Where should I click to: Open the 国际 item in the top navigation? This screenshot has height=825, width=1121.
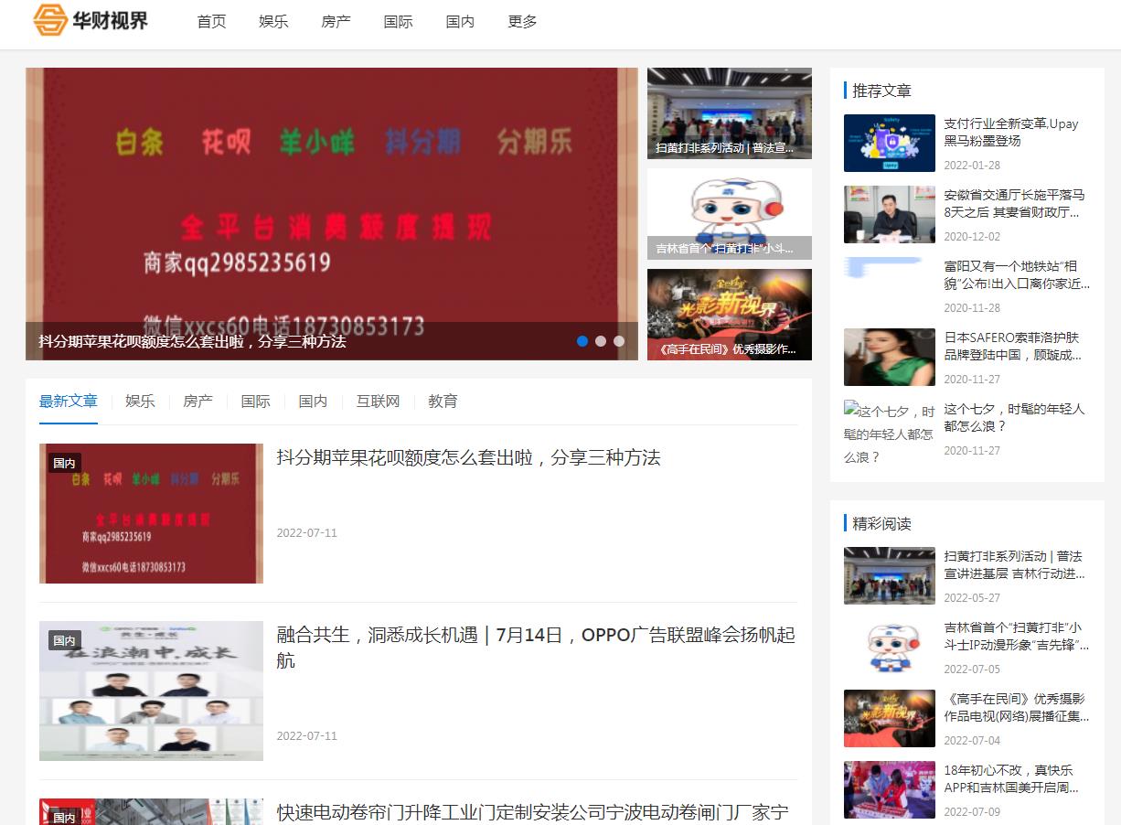[398, 21]
